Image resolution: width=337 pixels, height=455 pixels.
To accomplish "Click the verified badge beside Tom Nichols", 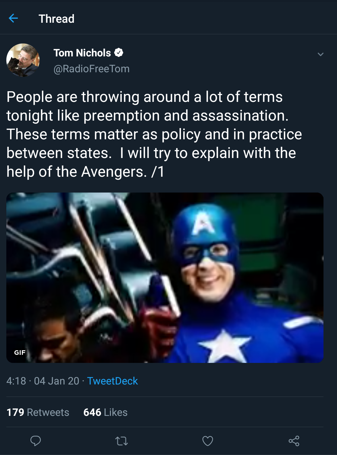I will [x=119, y=53].
